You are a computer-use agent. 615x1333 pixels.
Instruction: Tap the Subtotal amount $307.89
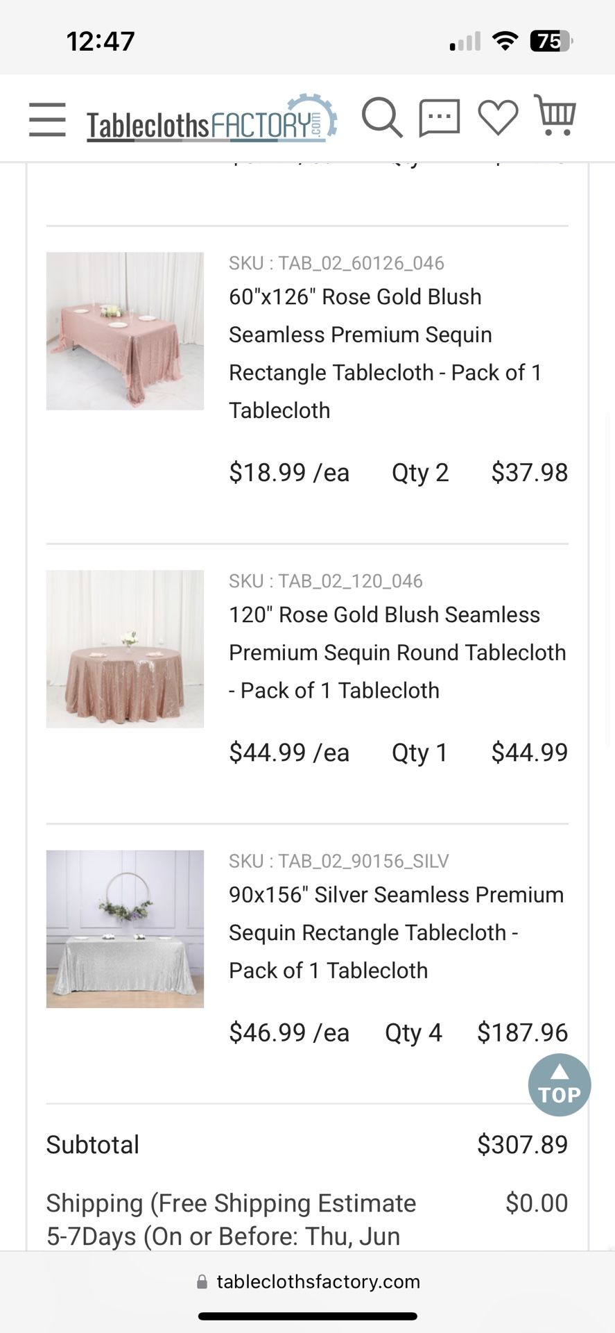522,1145
